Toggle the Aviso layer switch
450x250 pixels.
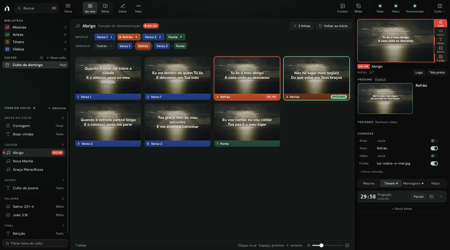coord(434,141)
